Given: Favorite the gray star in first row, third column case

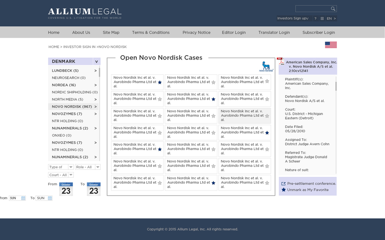Looking at the screenshot, I should tap(267, 81).
